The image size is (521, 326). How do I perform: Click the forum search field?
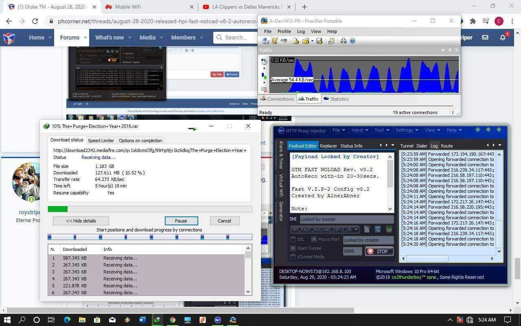coord(235,37)
